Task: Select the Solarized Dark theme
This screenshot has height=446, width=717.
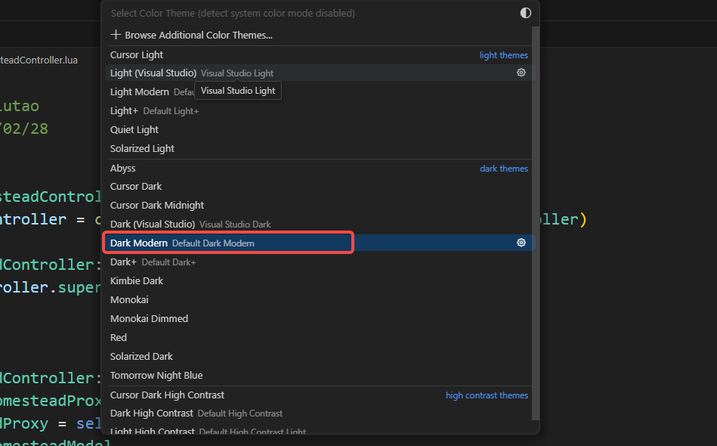Action: [319, 356]
